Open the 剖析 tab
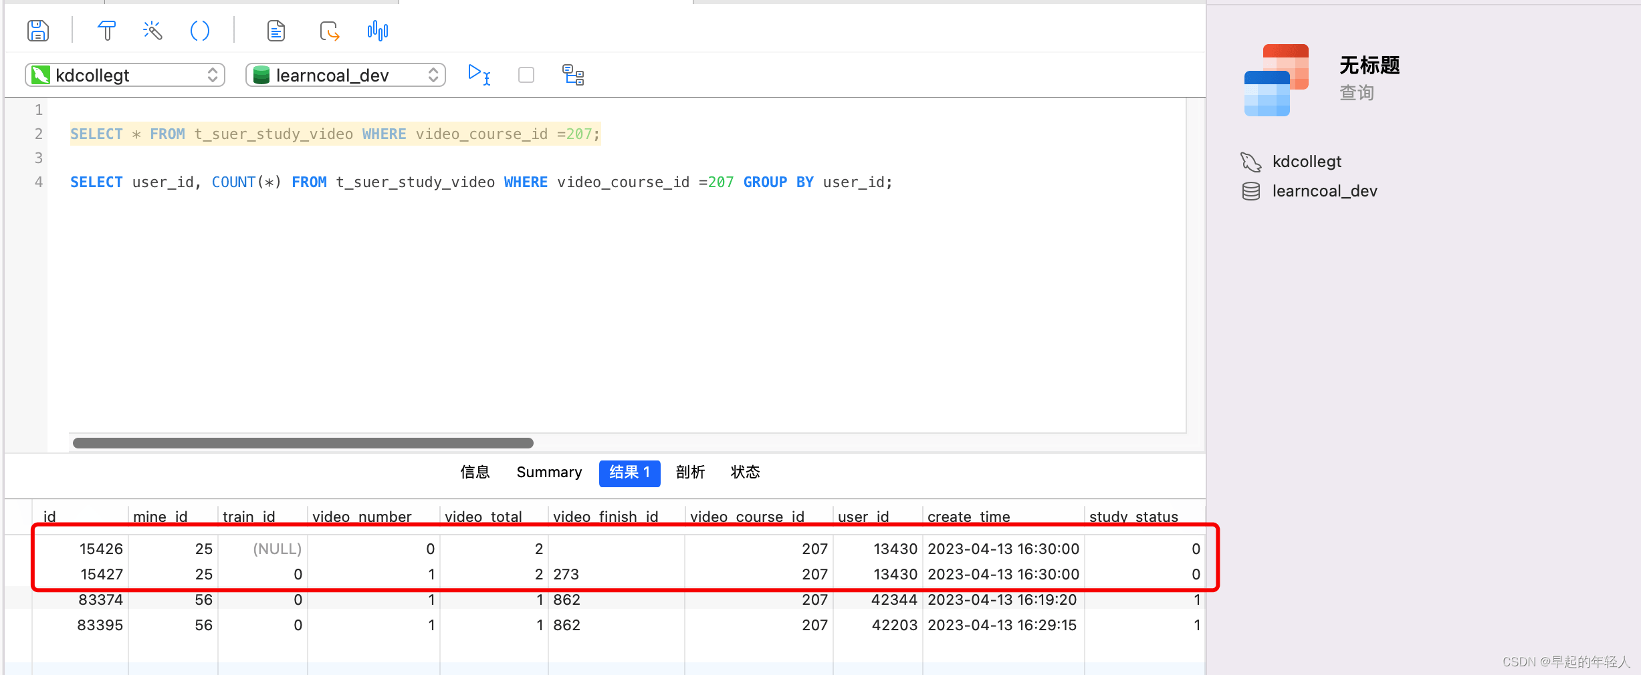Screen dimensions: 1641x675 tap(690, 472)
